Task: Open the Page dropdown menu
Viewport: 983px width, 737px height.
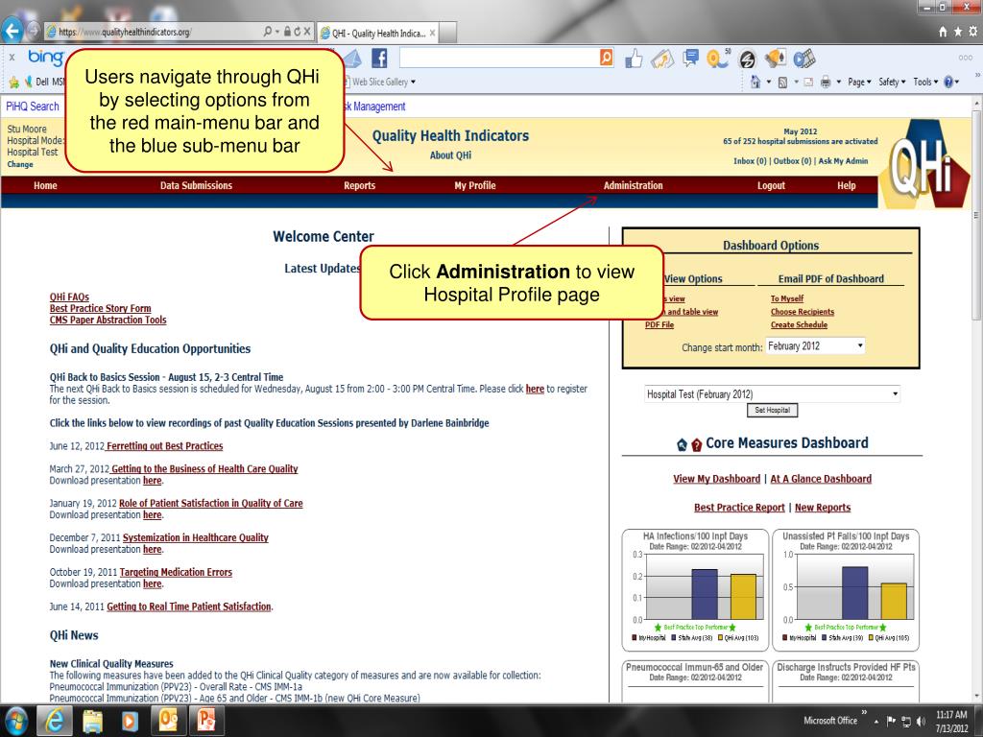Action: click(x=859, y=82)
